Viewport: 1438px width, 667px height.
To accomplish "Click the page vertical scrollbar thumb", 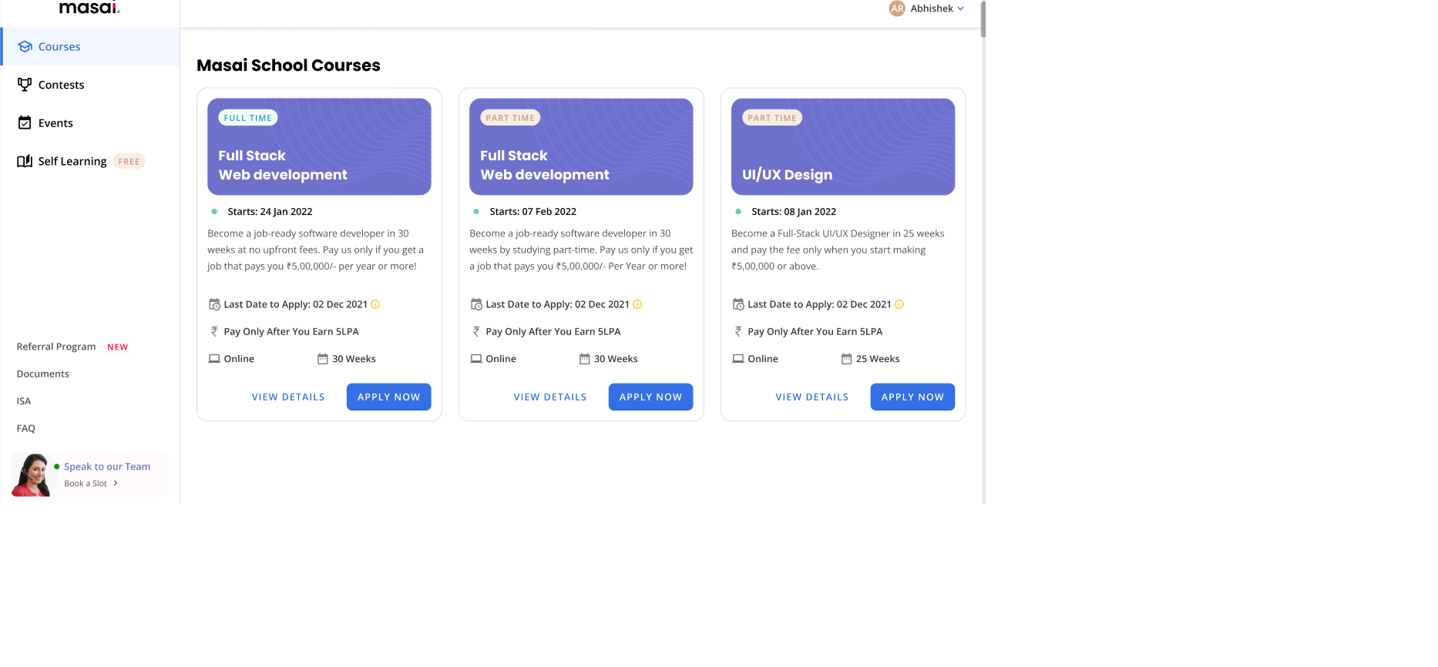I will [x=983, y=19].
